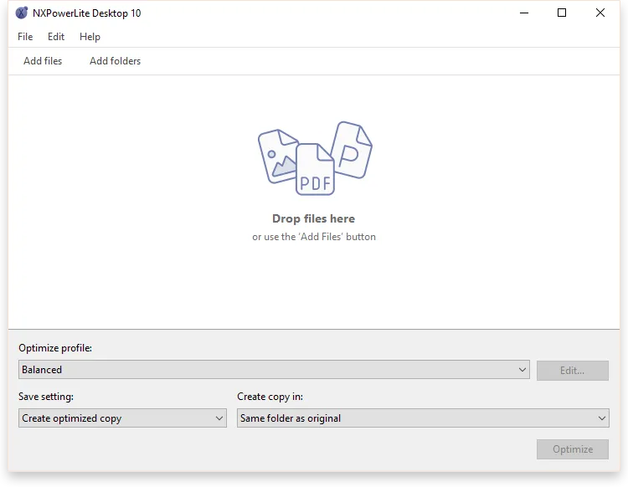Click the 'Create copy in:' label
Image resolution: width=628 pixels, height=487 pixels.
tap(270, 396)
